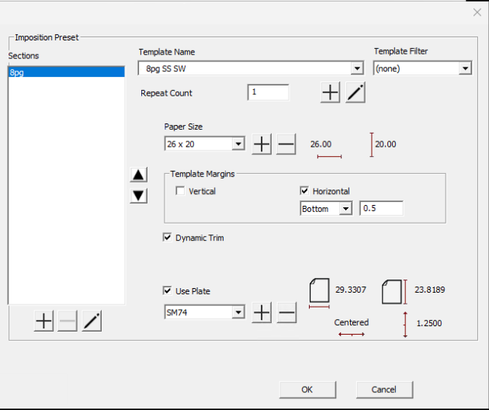The image size is (489, 410).
Task: Click the 20.00 paper height value
Action: point(386,144)
